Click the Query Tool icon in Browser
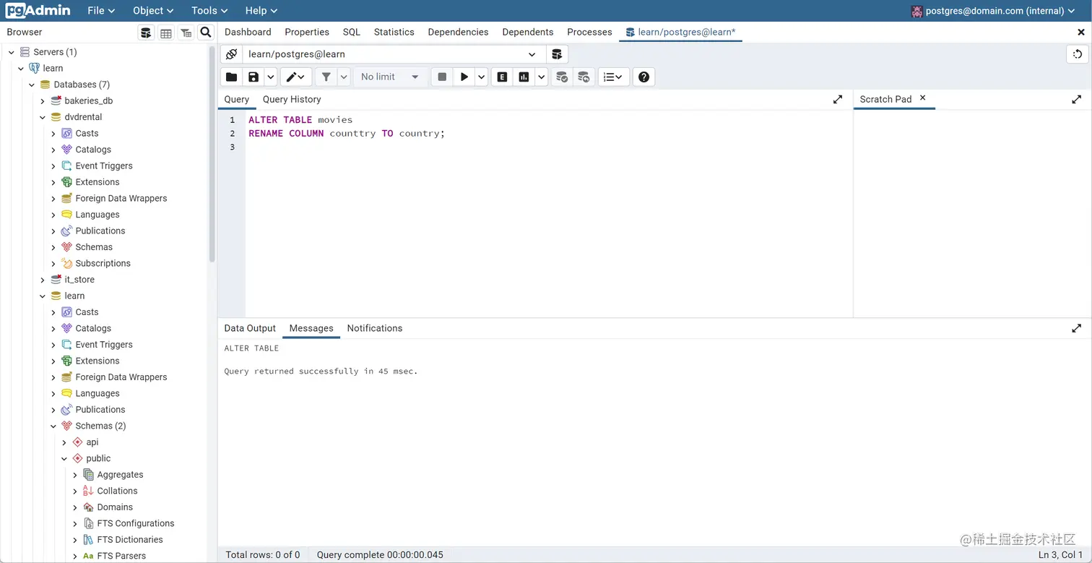Screen dimensions: 1092x563 [147, 33]
